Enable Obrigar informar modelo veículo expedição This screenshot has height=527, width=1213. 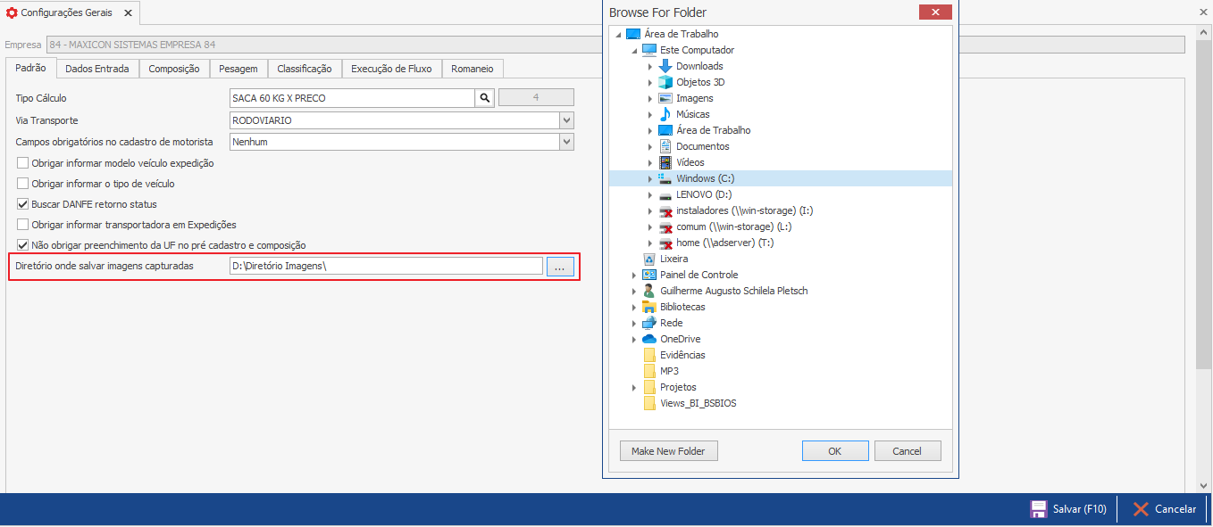tap(23, 163)
